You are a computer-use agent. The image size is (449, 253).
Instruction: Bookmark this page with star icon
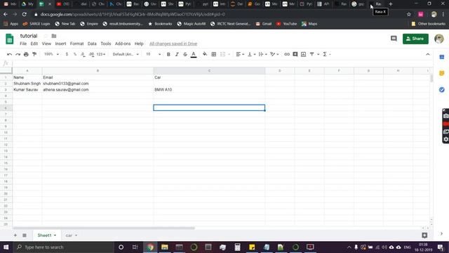tap(409, 14)
